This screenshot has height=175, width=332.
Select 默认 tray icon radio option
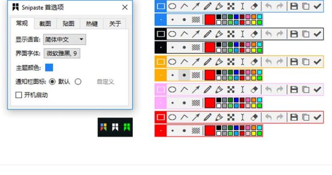pyautogui.click(x=52, y=82)
